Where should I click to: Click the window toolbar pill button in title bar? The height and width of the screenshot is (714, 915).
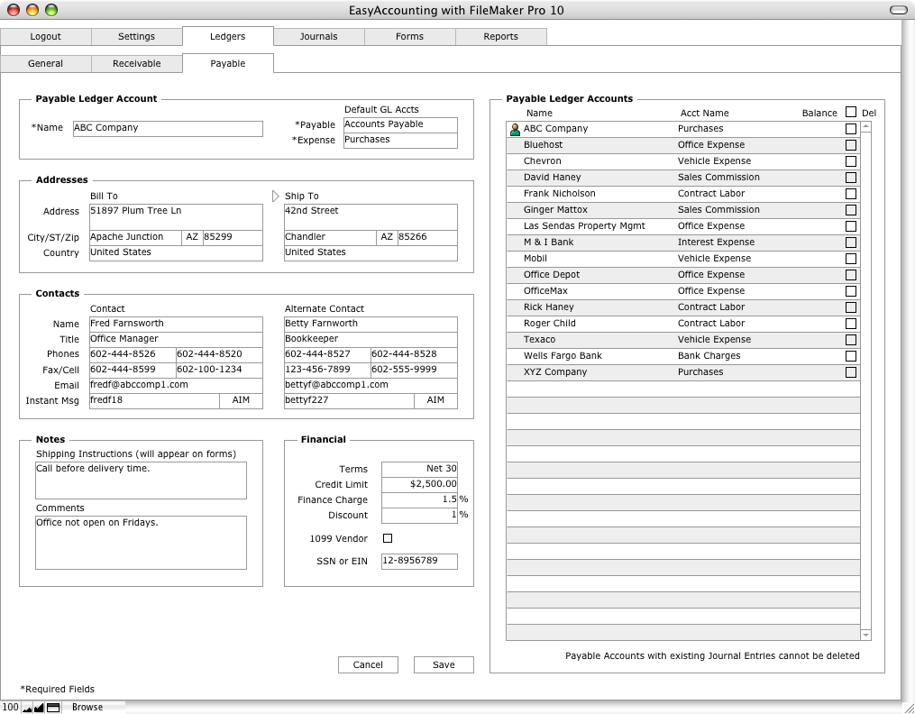898,10
